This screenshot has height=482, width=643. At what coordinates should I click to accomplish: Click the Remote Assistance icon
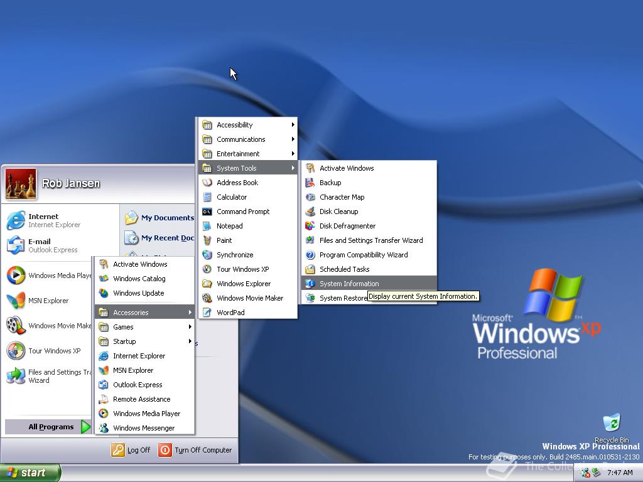104,399
